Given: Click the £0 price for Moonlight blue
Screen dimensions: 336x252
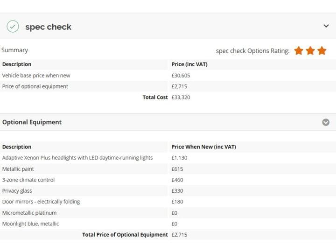Looking at the screenshot, I should pyautogui.click(x=175, y=224).
